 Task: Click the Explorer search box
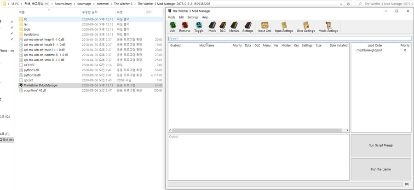pos(385,4)
